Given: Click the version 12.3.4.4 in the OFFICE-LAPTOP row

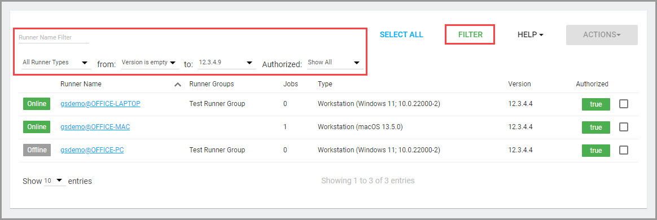Looking at the screenshot, I should pyautogui.click(x=521, y=103).
